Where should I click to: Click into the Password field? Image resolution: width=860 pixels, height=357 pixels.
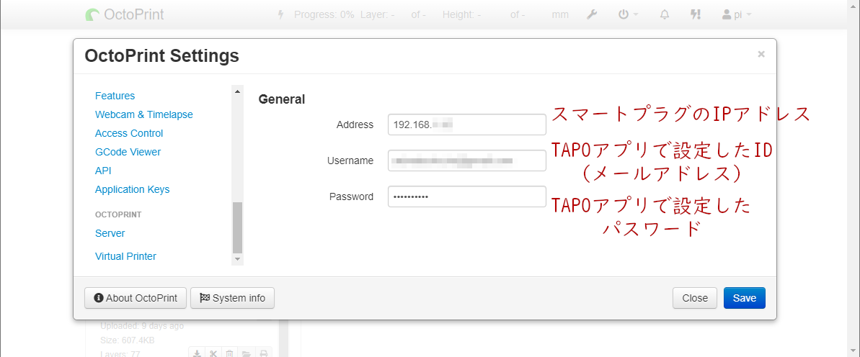coord(466,196)
